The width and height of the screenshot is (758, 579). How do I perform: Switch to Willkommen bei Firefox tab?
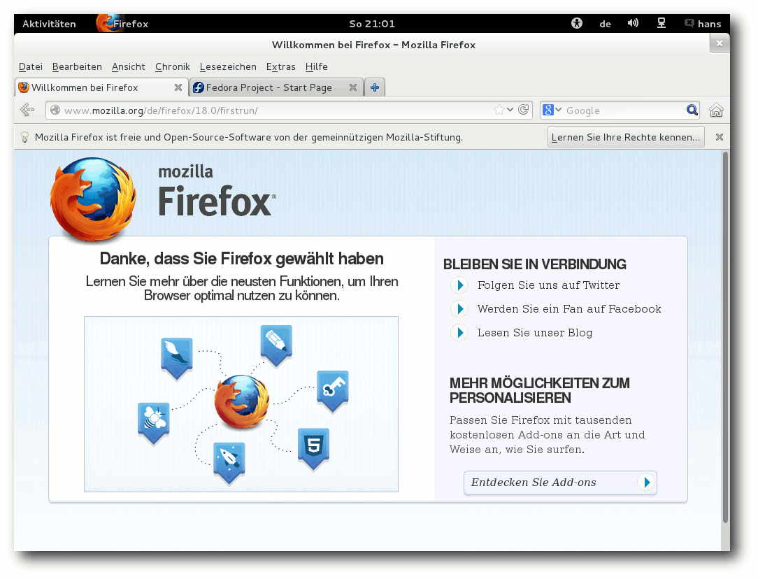(x=101, y=87)
